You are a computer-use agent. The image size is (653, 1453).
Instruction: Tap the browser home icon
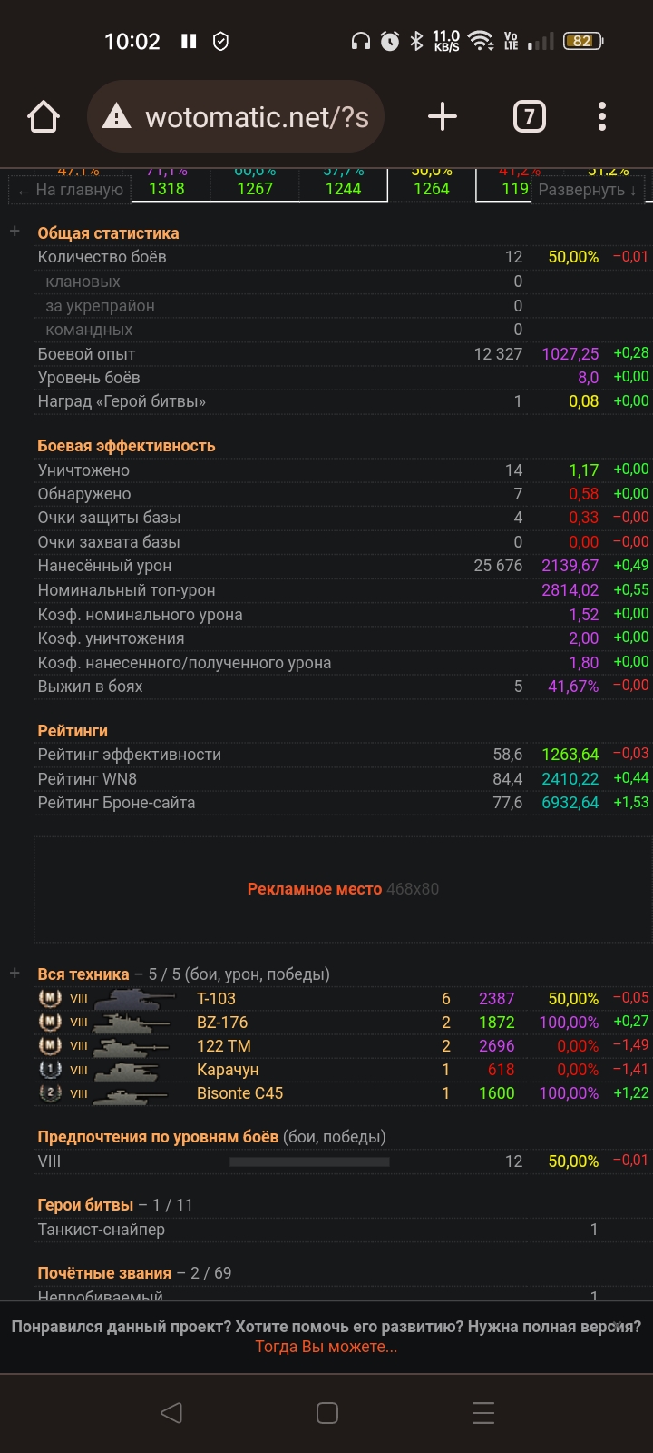click(x=44, y=117)
